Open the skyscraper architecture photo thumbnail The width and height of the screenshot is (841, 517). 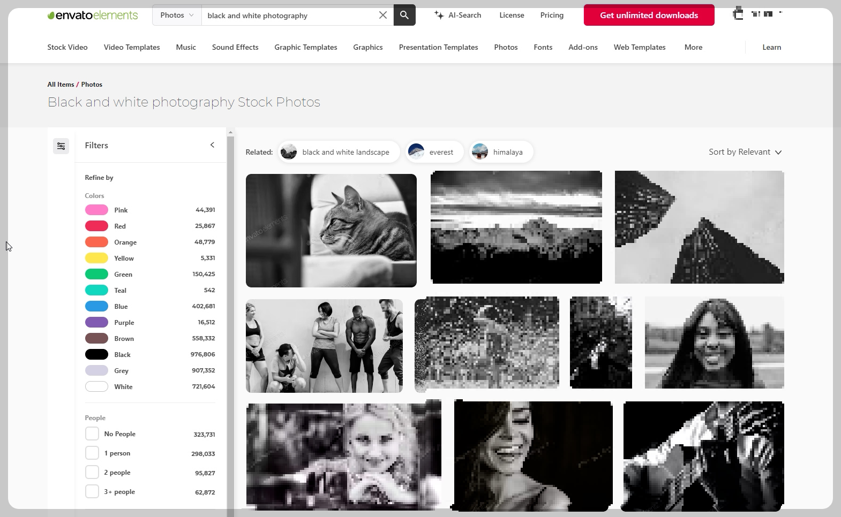700,227
